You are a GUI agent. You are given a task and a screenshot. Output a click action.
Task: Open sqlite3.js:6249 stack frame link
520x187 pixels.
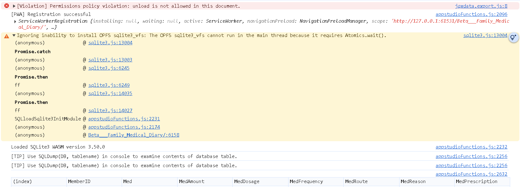(109, 85)
